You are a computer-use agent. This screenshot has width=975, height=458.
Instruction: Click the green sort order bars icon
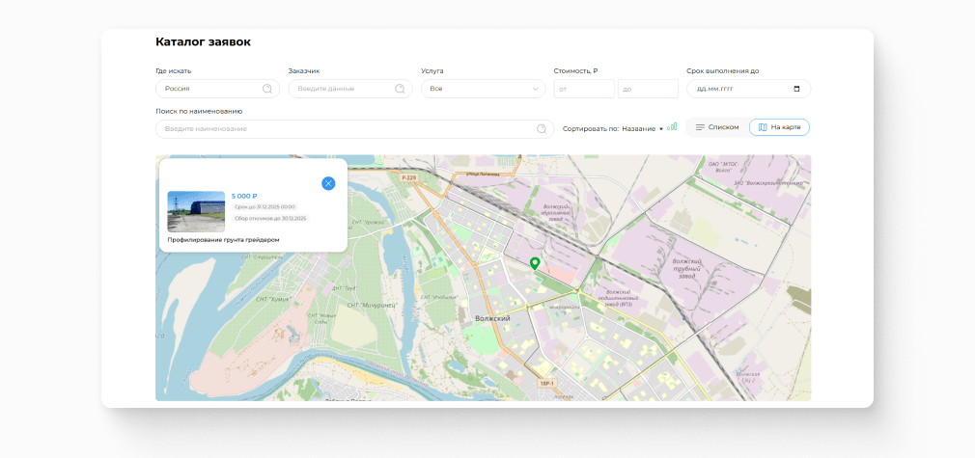click(x=672, y=126)
